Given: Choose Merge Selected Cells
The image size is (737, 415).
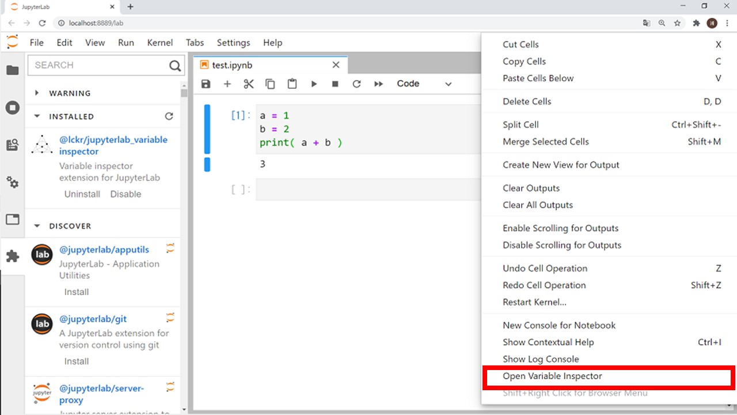Looking at the screenshot, I should pos(609,142).
